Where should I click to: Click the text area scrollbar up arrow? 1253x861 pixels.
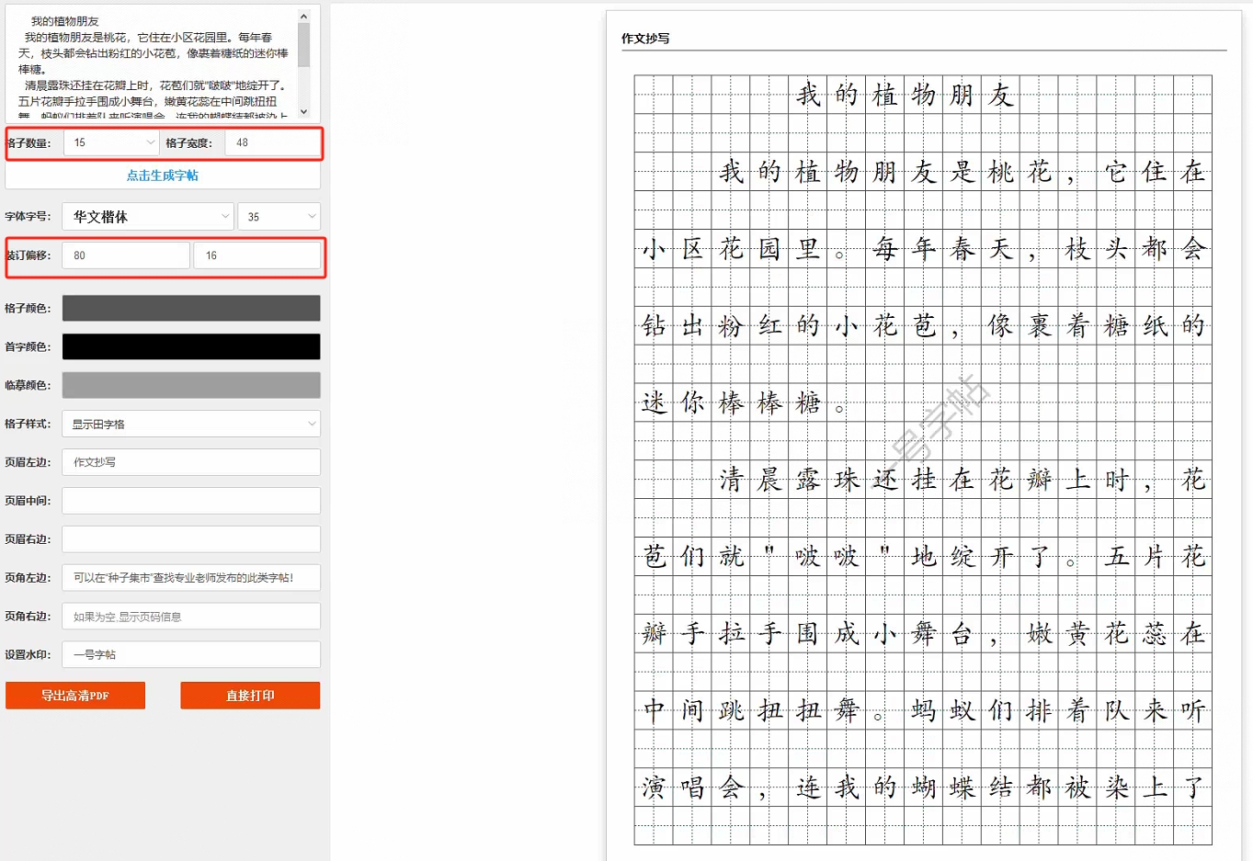point(304,16)
